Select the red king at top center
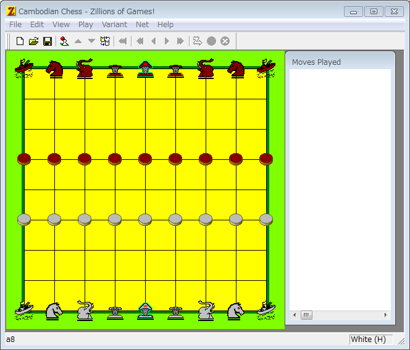Viewport: 410px width, 350px height. click(x=145, y=69)
